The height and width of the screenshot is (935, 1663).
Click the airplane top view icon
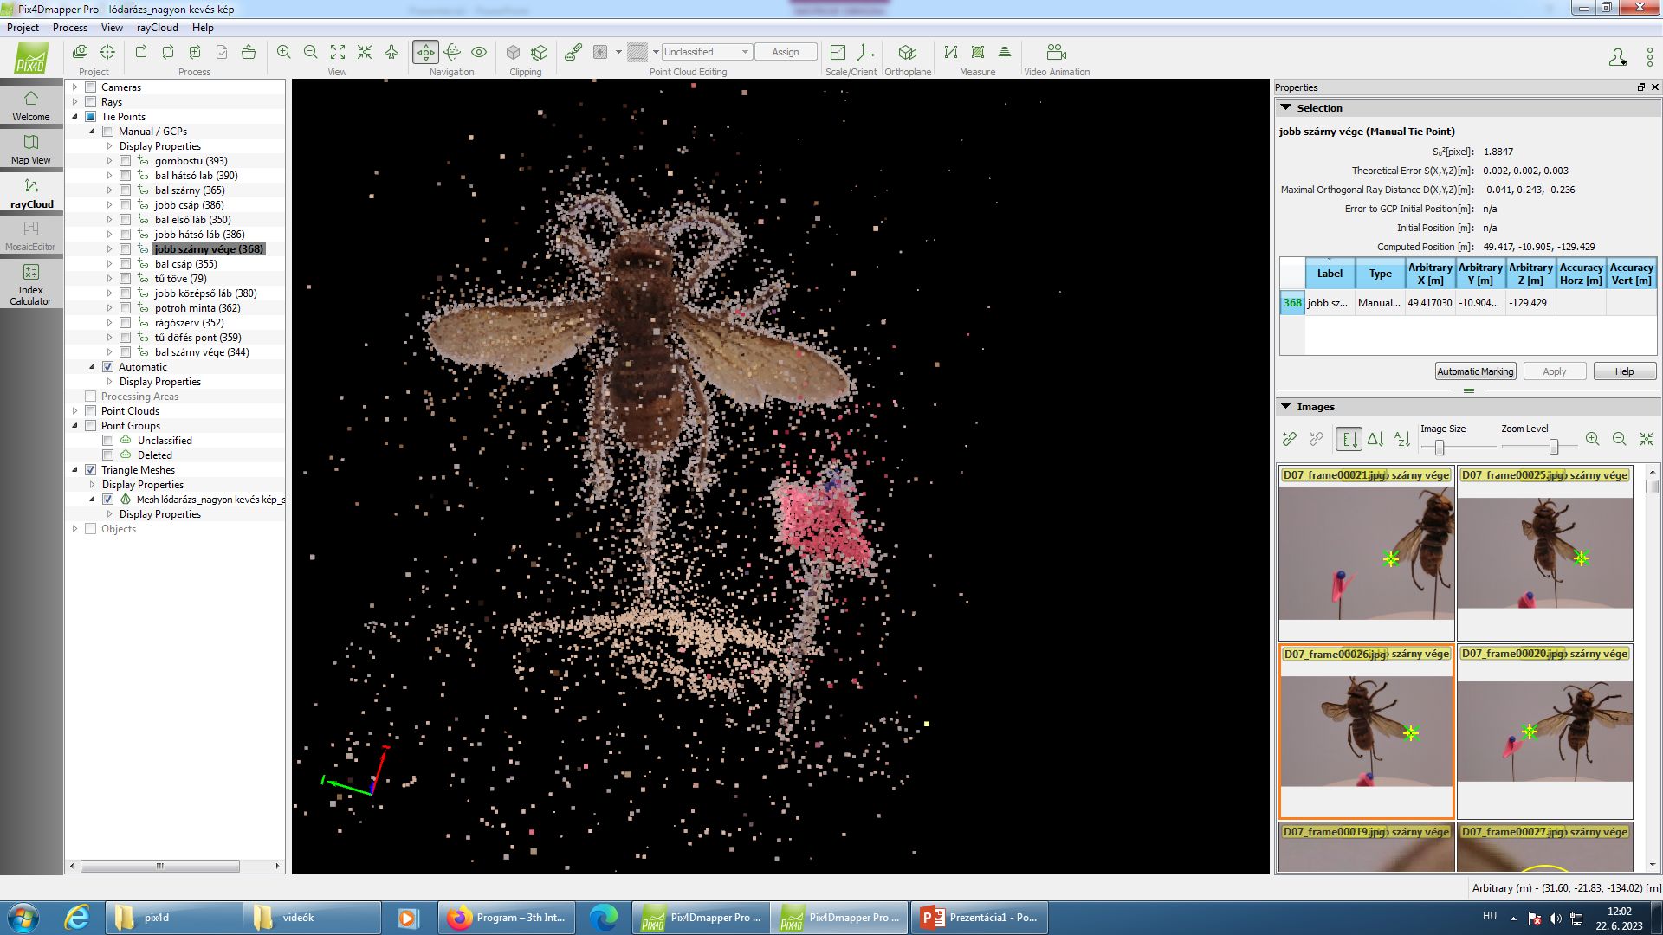click(x=391, y=52)
